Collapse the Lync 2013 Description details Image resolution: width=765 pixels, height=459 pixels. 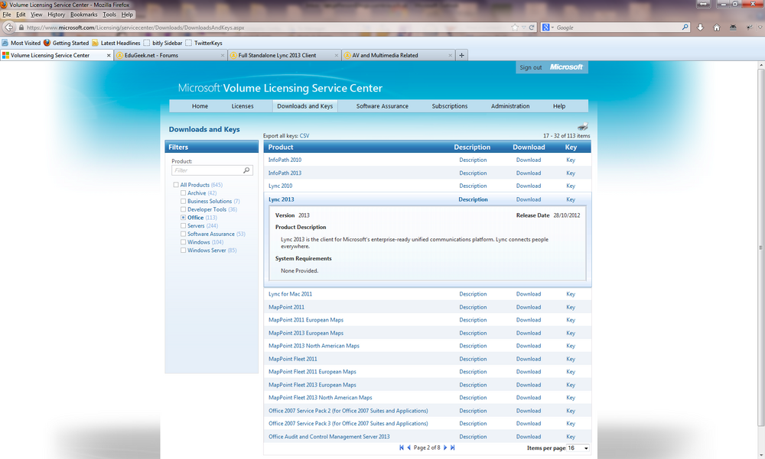473,199
